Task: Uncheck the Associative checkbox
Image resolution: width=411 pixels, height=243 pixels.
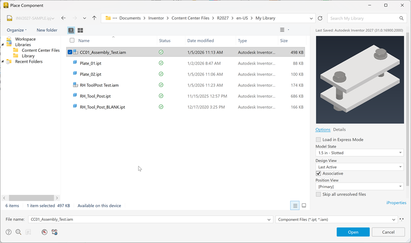Action: coord(318,173)
